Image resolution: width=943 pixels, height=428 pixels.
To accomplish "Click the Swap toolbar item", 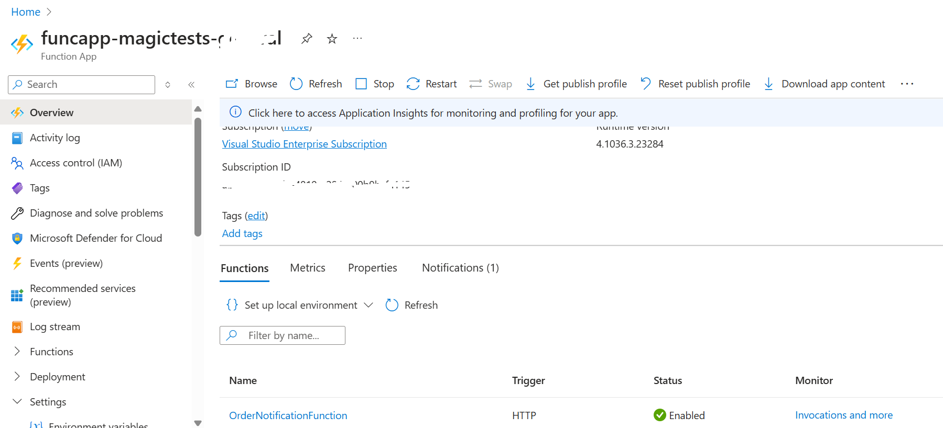I will (x=491, y=84).
